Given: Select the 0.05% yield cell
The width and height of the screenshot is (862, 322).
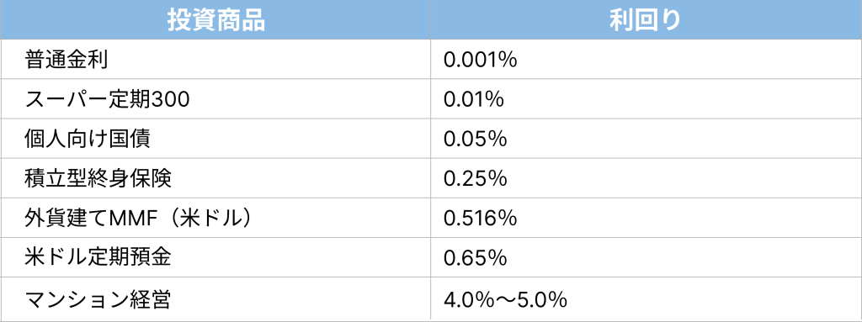Looking at the screenshot, I should [x=646, y=139].
